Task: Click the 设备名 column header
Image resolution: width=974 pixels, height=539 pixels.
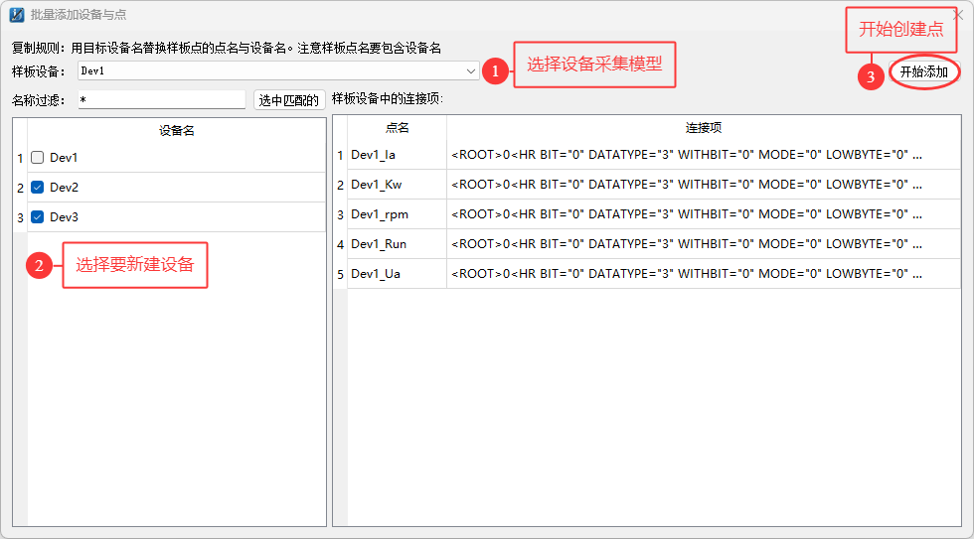Action: (177, 130)
